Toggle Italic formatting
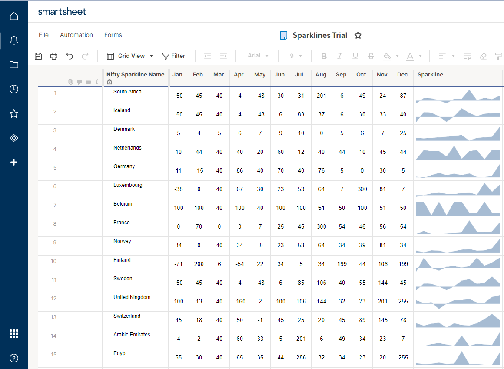Image resolution: width=504 pixels, height=369 pixels. [x=339, y=56]
